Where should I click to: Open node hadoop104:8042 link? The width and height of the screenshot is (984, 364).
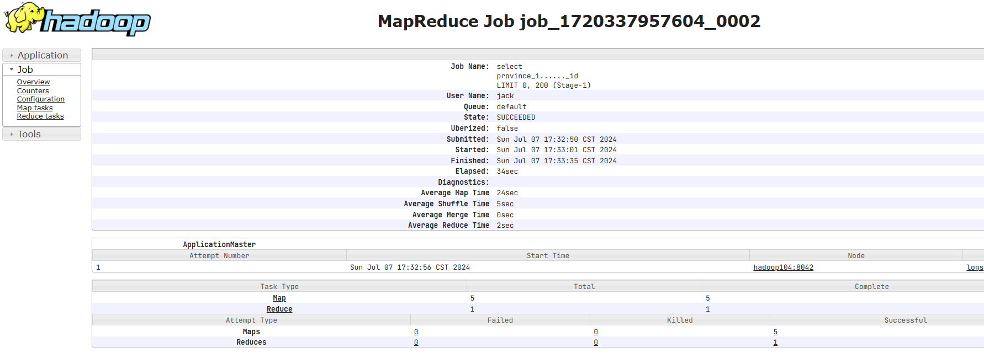[783, 267]
